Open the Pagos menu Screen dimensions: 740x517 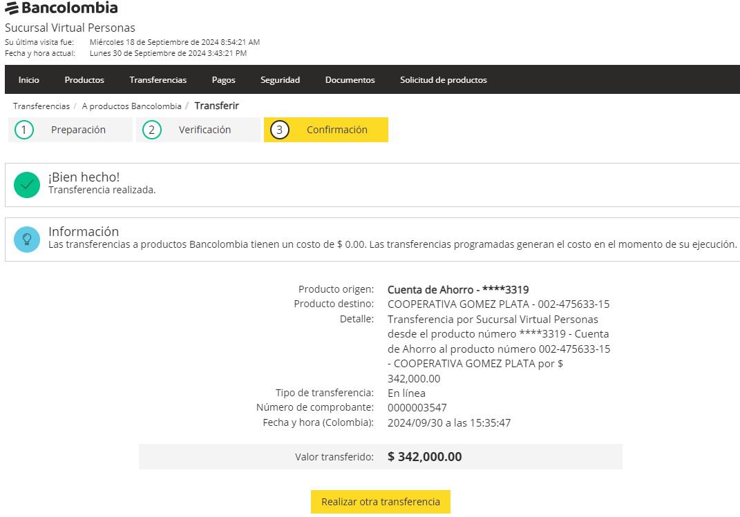[223, 80]
